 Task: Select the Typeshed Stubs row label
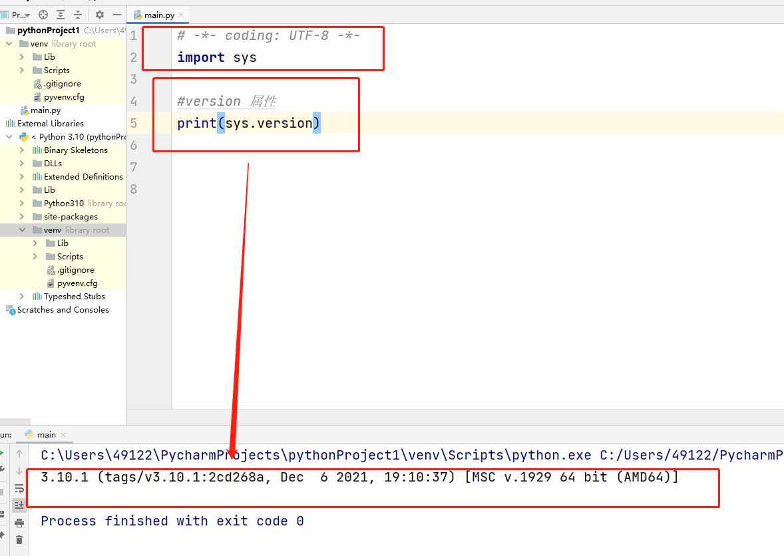(x=74, y=297)
